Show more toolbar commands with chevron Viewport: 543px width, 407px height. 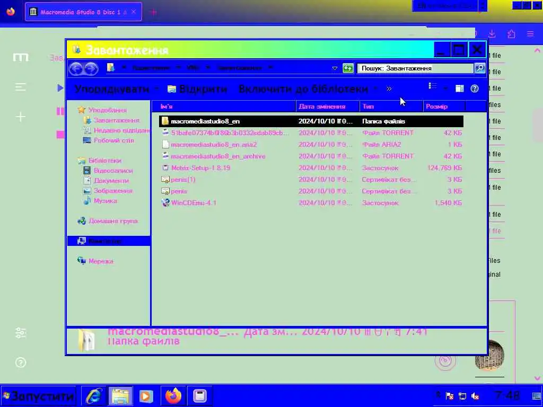click(x=389, y=89)
